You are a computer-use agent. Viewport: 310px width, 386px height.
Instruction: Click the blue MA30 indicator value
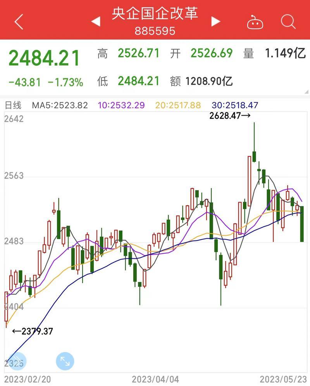point(235,105)
